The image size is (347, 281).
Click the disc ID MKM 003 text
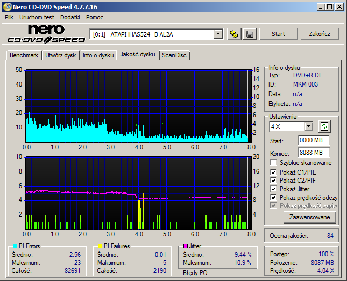coord(306,84)
